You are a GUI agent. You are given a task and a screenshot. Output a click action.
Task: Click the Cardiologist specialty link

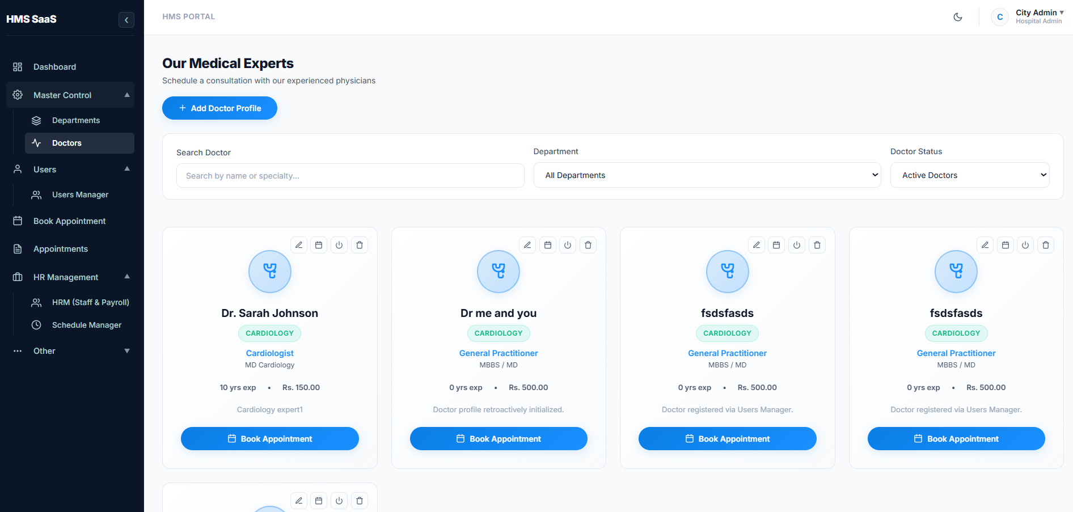[x=270, y=353]
